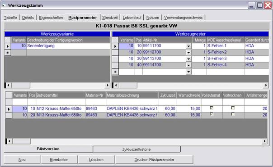Click the M13 Krauss-Maffei 650to cell
The width and height of the screenshot is (273, 167).
[61, 115]
